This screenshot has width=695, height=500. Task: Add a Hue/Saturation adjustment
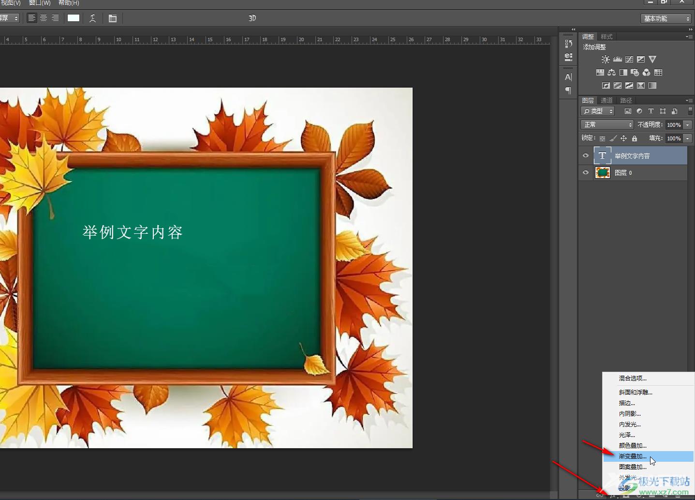pos(600,72)
